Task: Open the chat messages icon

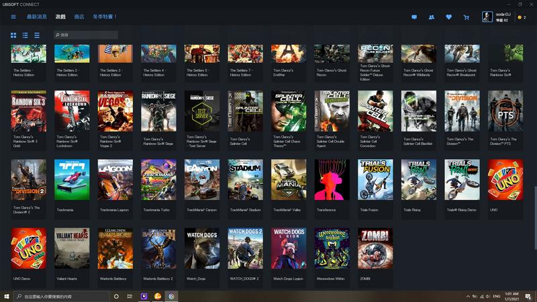Action: (x=414, y=17)
